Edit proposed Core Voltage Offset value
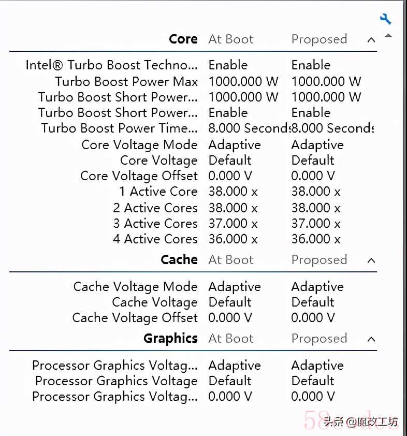The width and height of the screenshot is (407, 436). (x=313, y=176)
